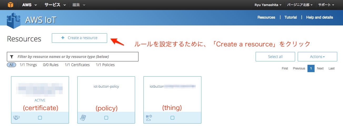The height and width of the screenshot is (128, 343).
Task: Click the ACTIVE status label on certificate
Action: point(40,100)
